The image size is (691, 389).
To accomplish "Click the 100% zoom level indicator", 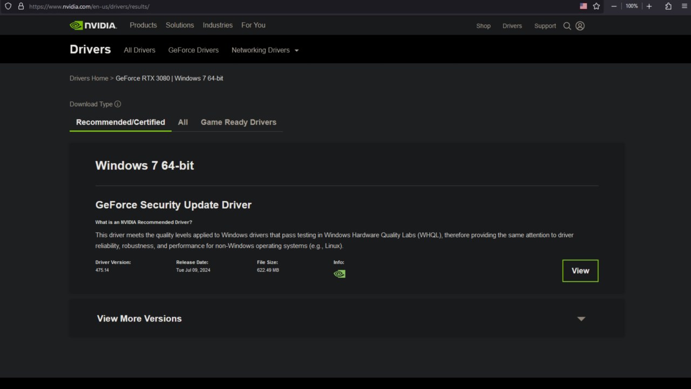I will (x=632, y=6).
